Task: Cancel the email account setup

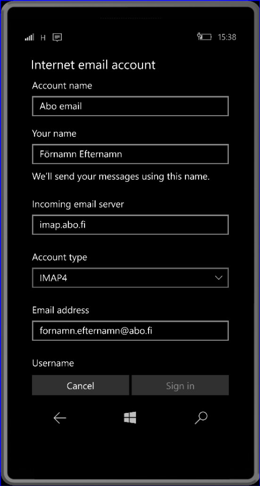Action: (81, 385)
